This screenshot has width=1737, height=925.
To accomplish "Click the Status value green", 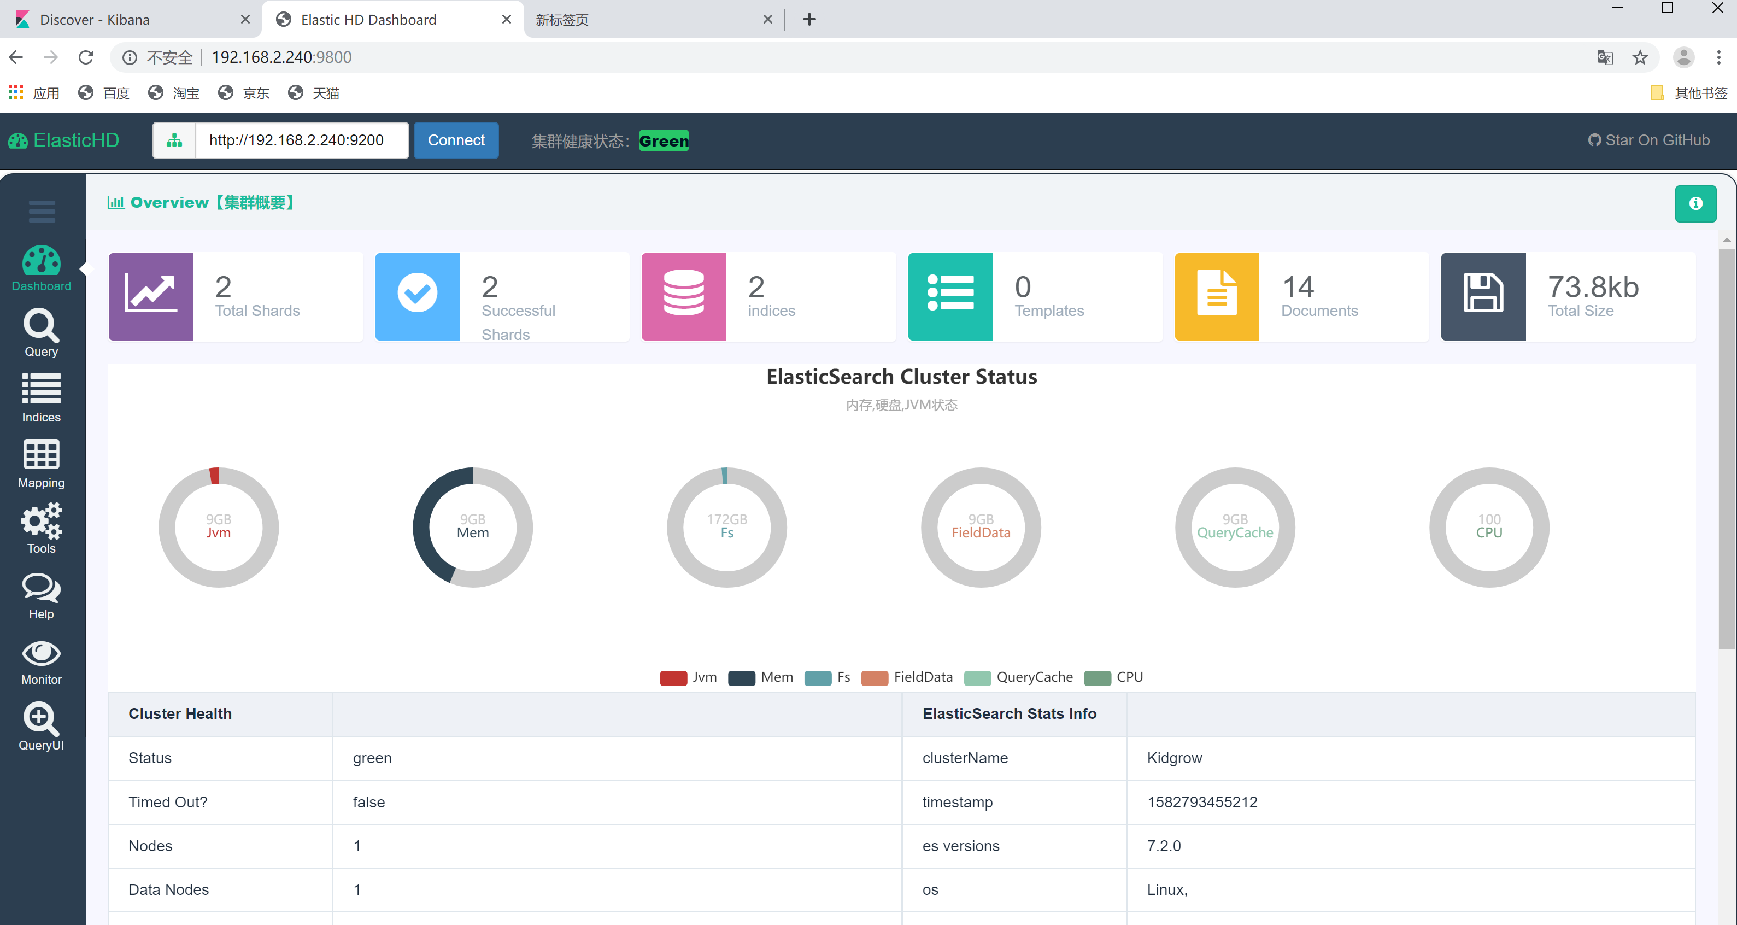I will [x=372, y=758].
